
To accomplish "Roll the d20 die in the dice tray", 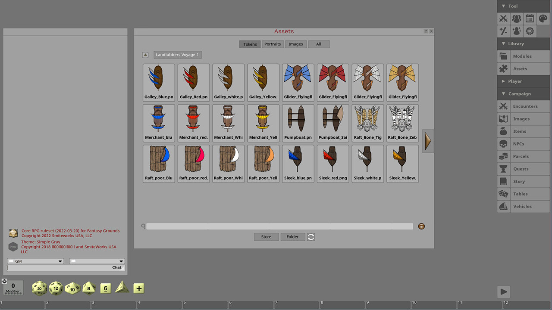I will tap(39, 288).
